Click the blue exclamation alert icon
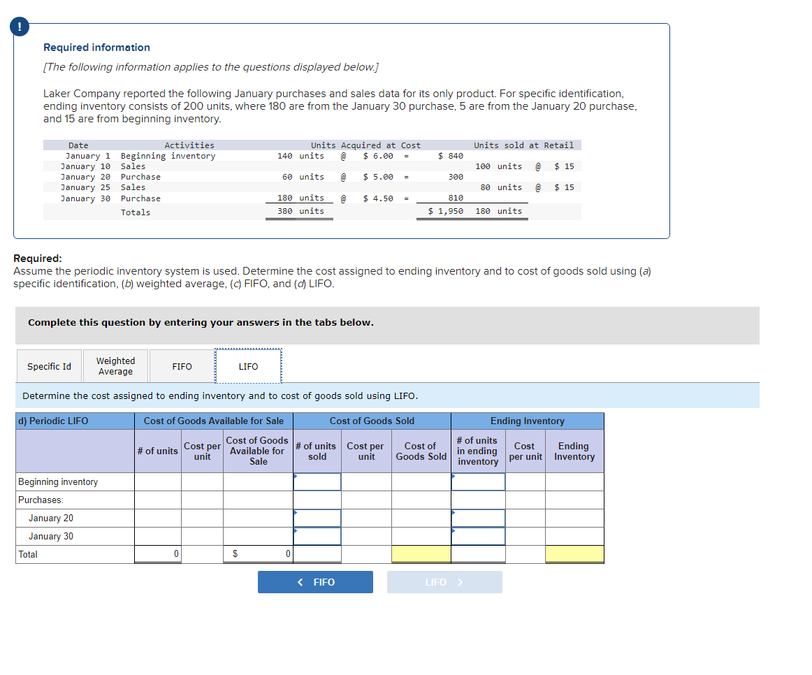812x675 pixels. pyautogui.click(x=20, y=27)
